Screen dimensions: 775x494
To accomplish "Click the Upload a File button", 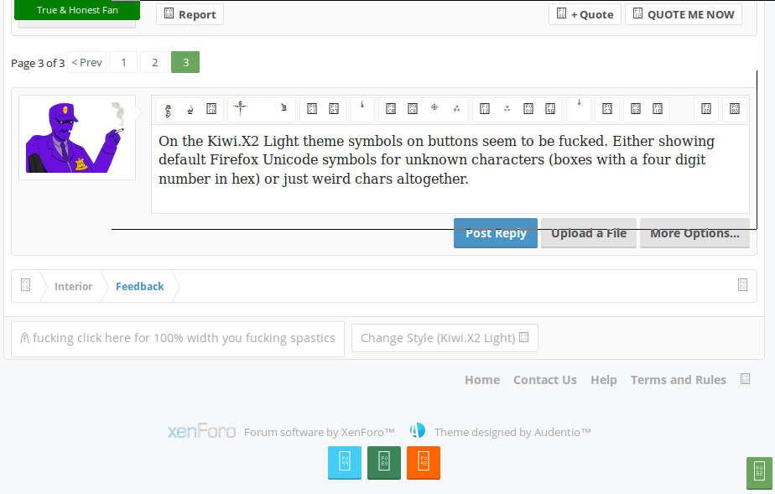I will click(589, 233).
